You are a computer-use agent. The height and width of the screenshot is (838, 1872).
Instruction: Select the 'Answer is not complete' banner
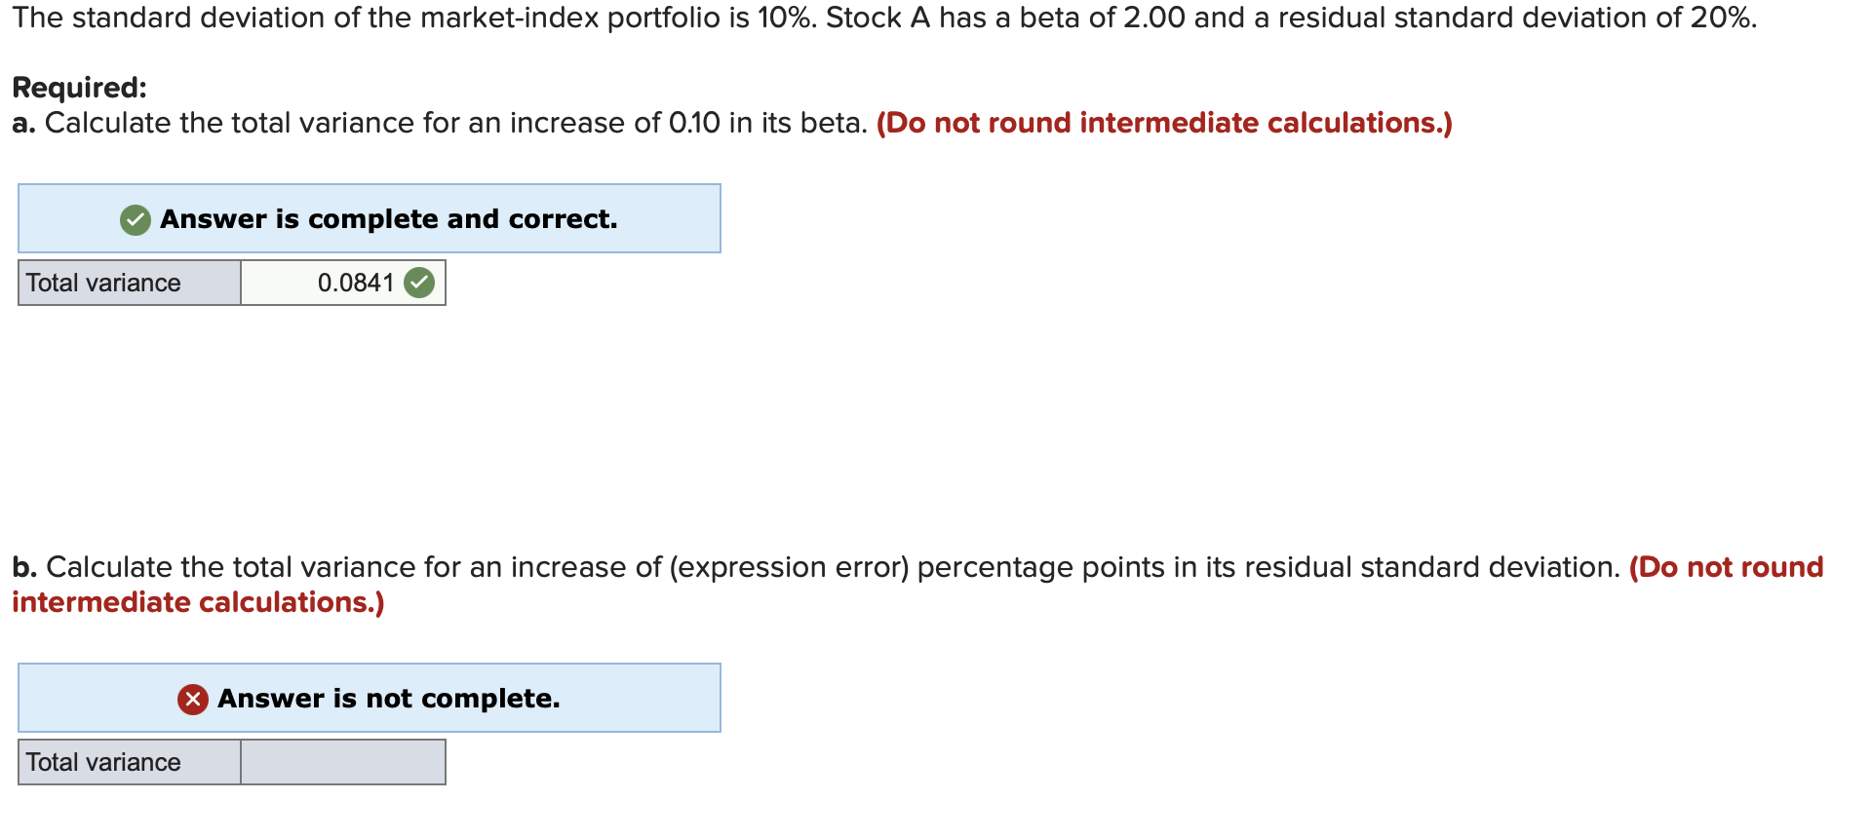click(369, 698)
